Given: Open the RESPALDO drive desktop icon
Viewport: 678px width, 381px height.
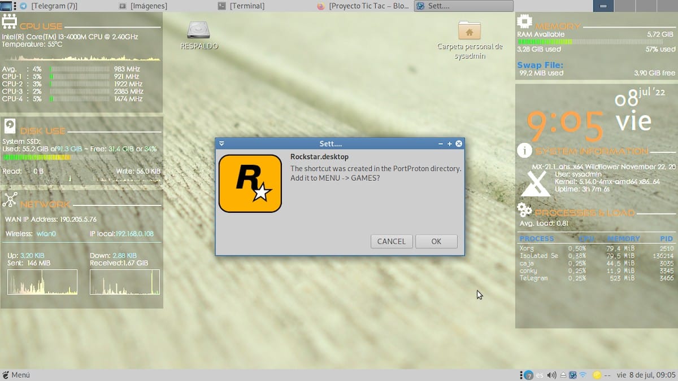Looking at the screenshot, I should 199,35.
